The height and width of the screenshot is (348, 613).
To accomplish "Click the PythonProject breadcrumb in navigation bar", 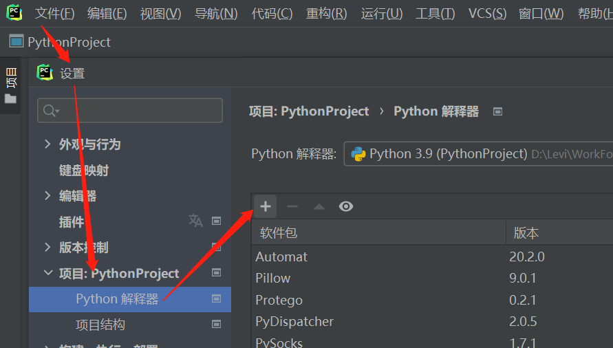I will point(69,42).
